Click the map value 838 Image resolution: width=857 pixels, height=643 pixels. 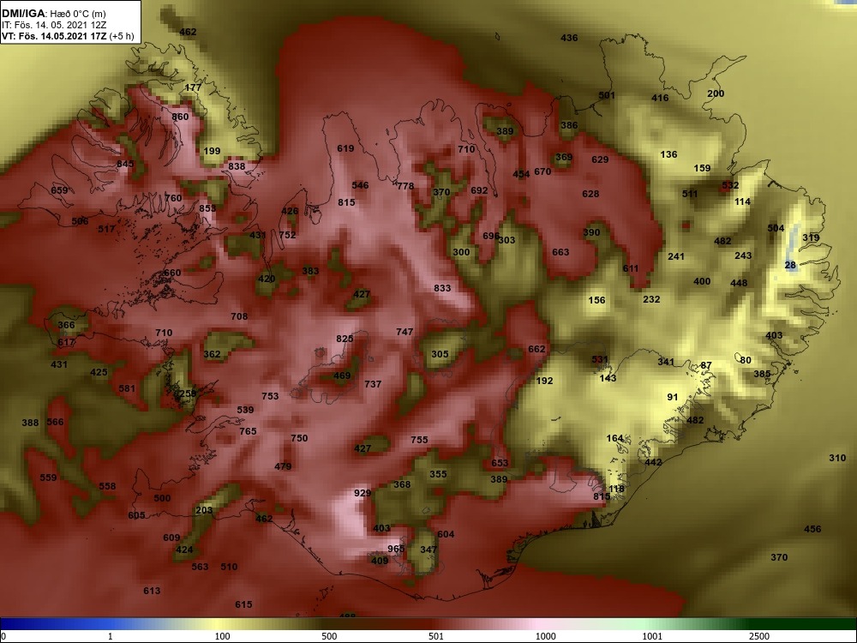pos(237,167)
